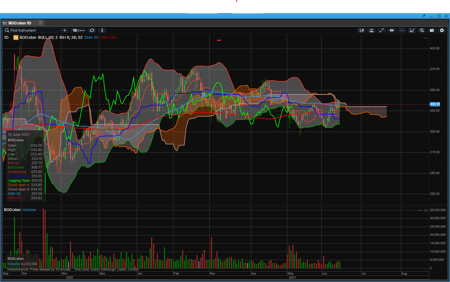Take a chart snapshot with camera icon
The image size is (450, 282).
point(432,30)
